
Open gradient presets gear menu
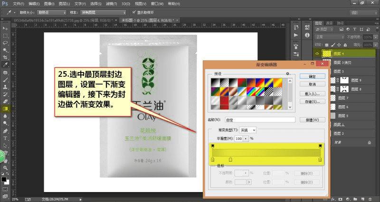pos(288,73)
